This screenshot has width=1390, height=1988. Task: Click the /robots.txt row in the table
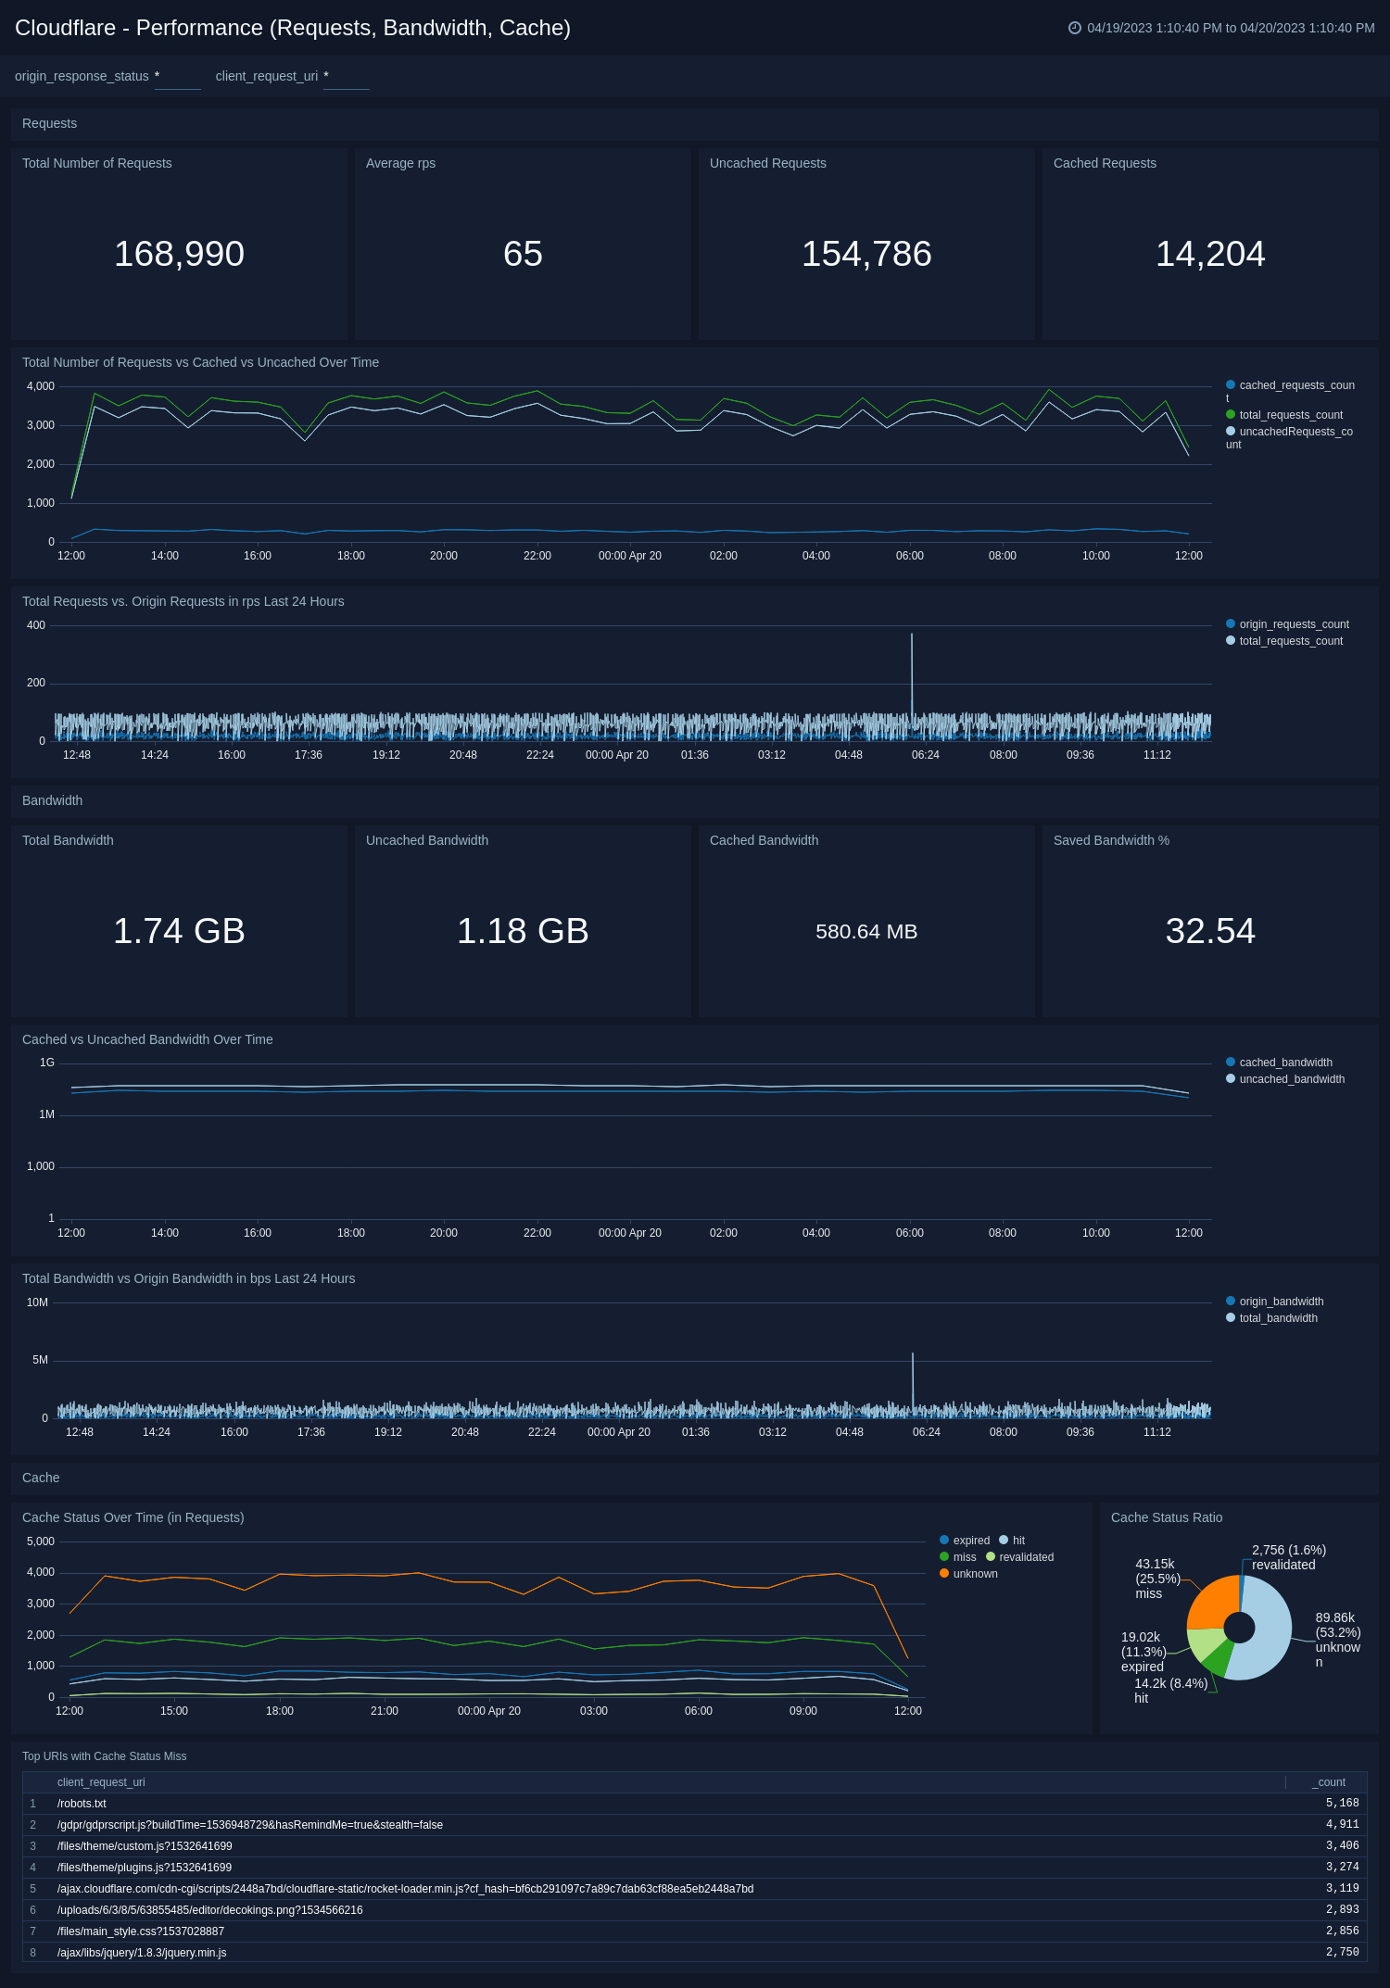(x=82, y=1804)
